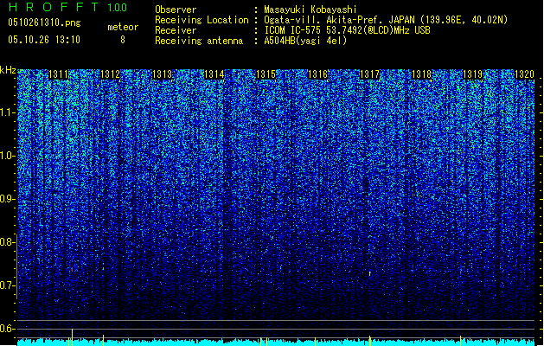Select the A504HB(yagi 4el) antenna text
Image resolution: width=544 pixels, height=346 pixels.
tap(305, 41)
